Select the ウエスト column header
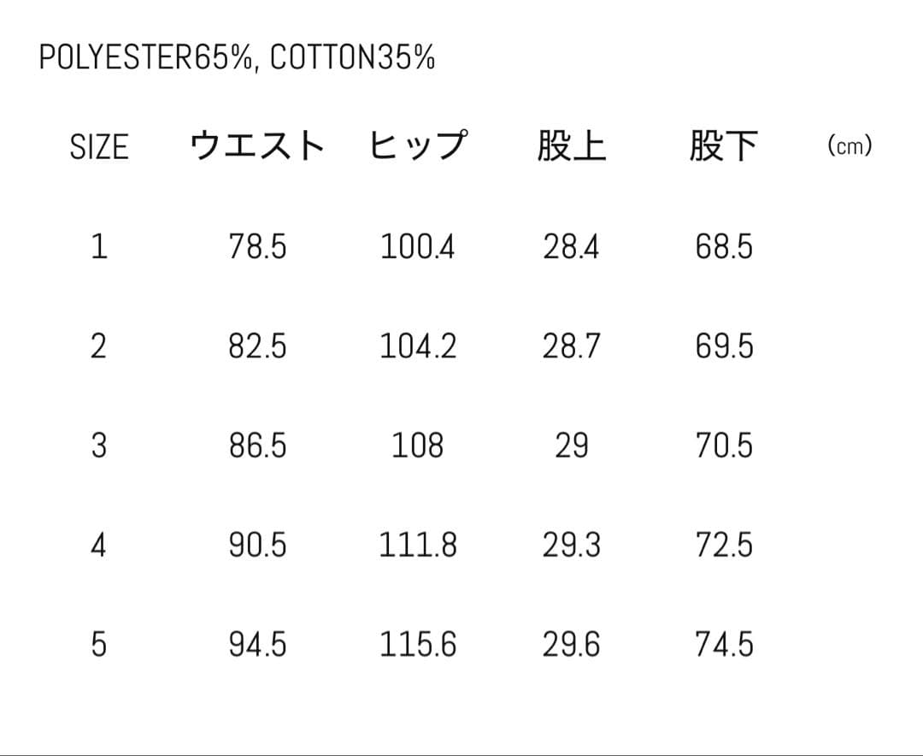Viewport: 923px width, 756px height. (x=257, y=145)
